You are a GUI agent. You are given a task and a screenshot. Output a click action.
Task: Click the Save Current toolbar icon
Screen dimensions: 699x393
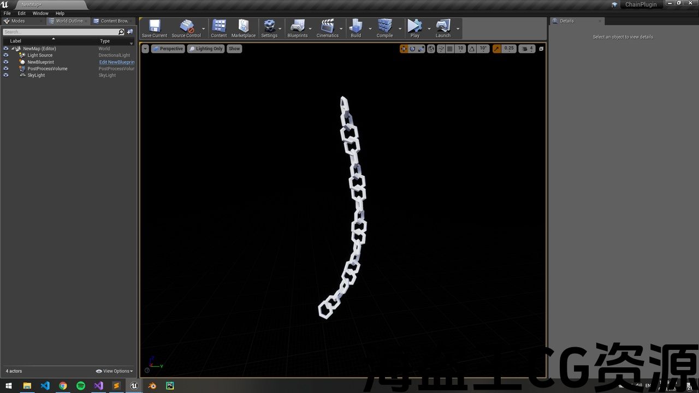pyautogui.click(x=155, y=28)
